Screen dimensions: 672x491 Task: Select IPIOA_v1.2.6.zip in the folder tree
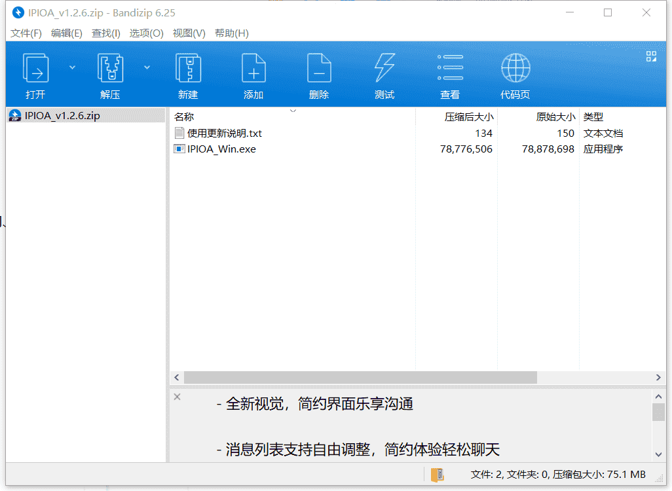62,116
